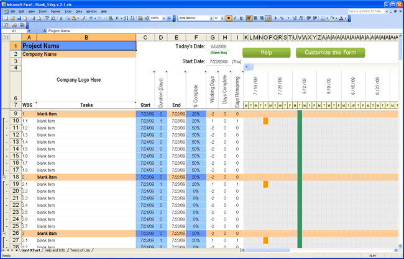Run the Spelling check icon
This screenshot has height=259, width=404.
coord(47,18)
